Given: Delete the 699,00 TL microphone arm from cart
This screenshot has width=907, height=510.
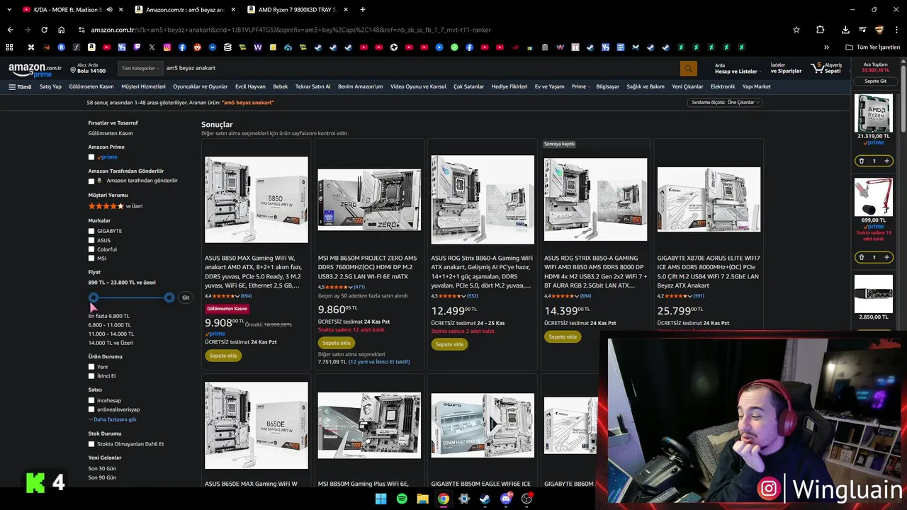Looking at the screenshot, I should click(x=862, y=257).
